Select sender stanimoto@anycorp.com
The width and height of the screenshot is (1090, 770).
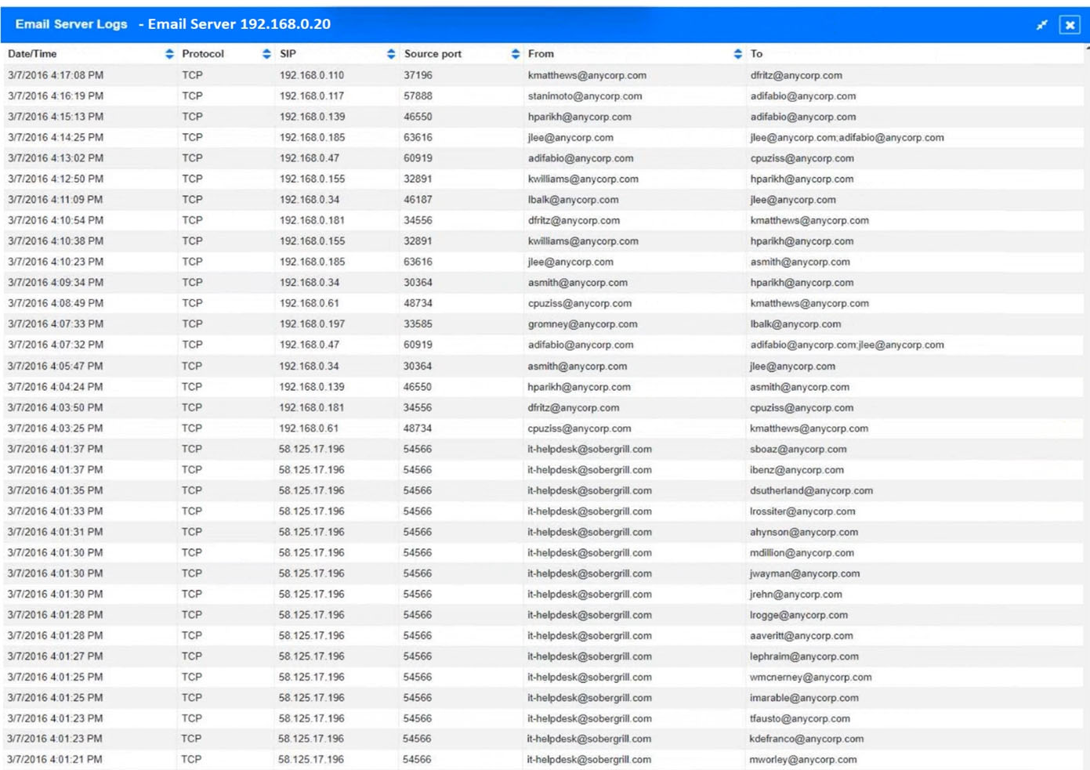[x=585, y=96]
